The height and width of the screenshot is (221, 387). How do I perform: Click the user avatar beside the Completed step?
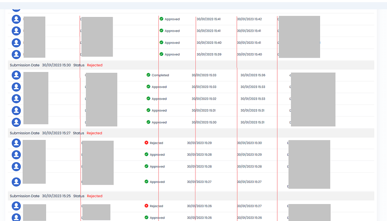[16, 75]
